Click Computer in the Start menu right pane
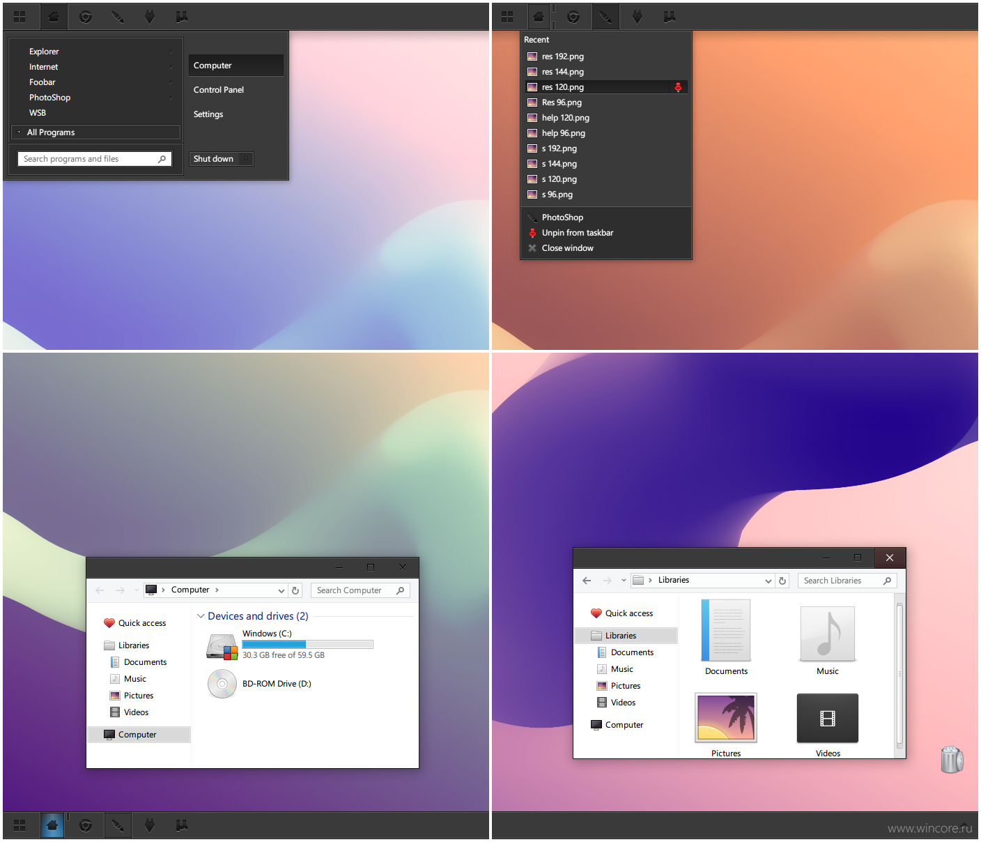Screen dimensions: 981x842 click(235, 66)
